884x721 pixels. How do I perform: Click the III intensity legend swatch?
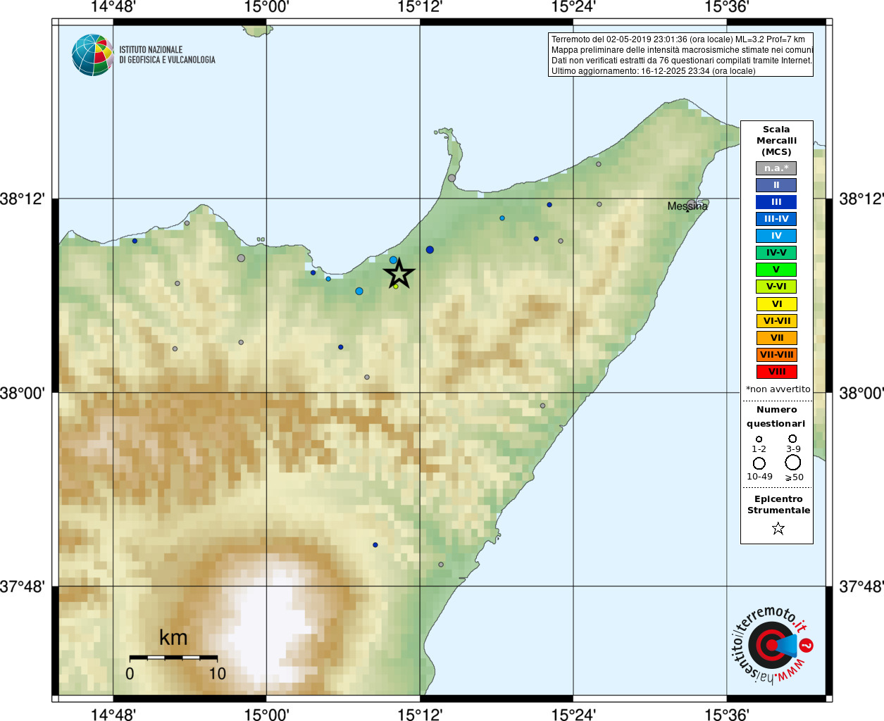coord(776,202)
